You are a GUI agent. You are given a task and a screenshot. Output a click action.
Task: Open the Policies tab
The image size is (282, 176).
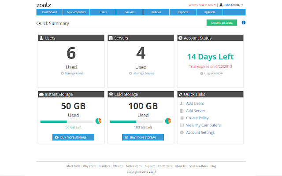coord(156,12)
